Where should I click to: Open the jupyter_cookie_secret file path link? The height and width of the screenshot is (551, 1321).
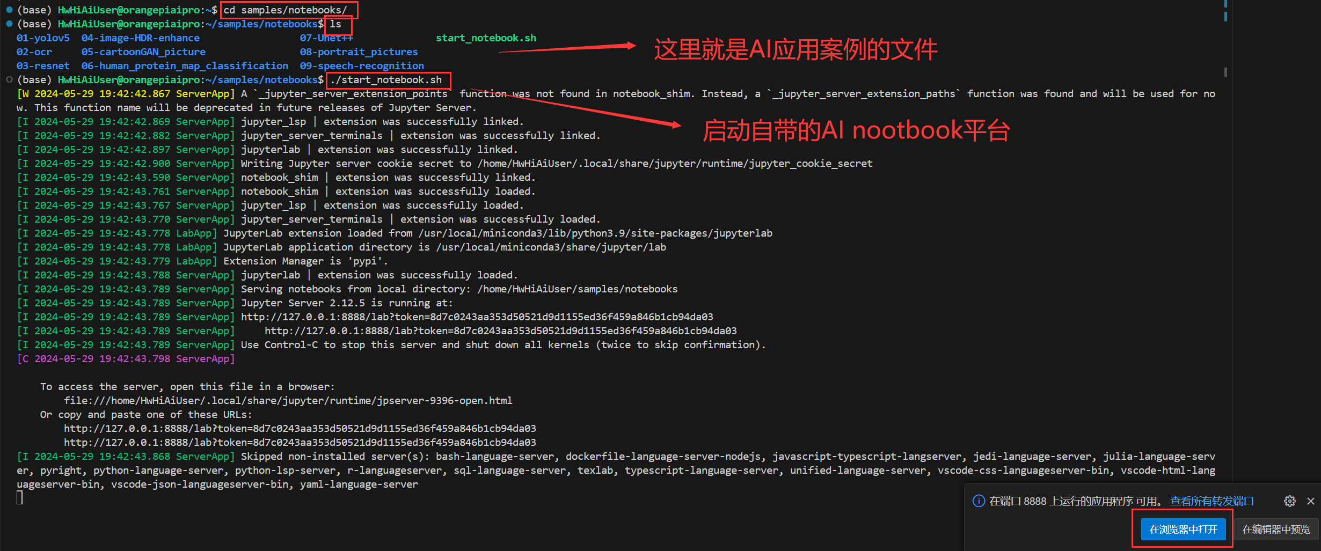(675, 164)
